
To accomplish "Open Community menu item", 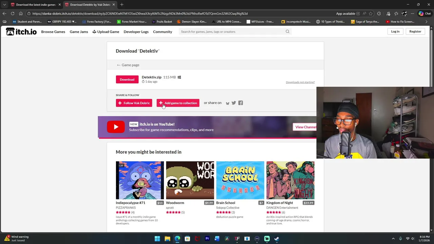I will click(x=162, y=32).
